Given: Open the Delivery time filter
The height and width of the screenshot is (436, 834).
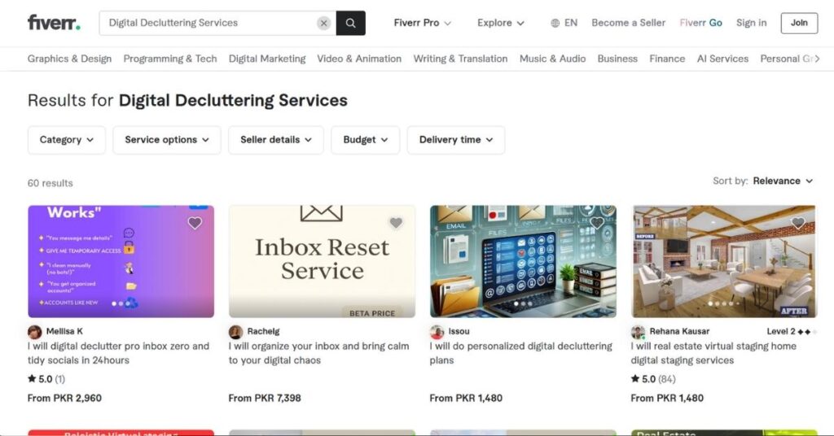Looking at the screenshot, I should point(456,140).
